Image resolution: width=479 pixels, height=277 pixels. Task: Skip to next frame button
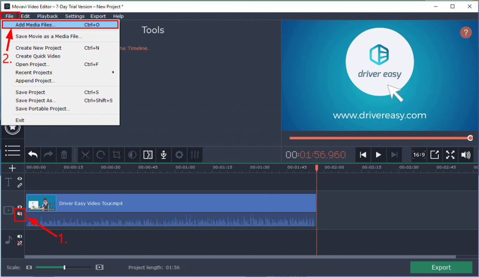point(394,155)
